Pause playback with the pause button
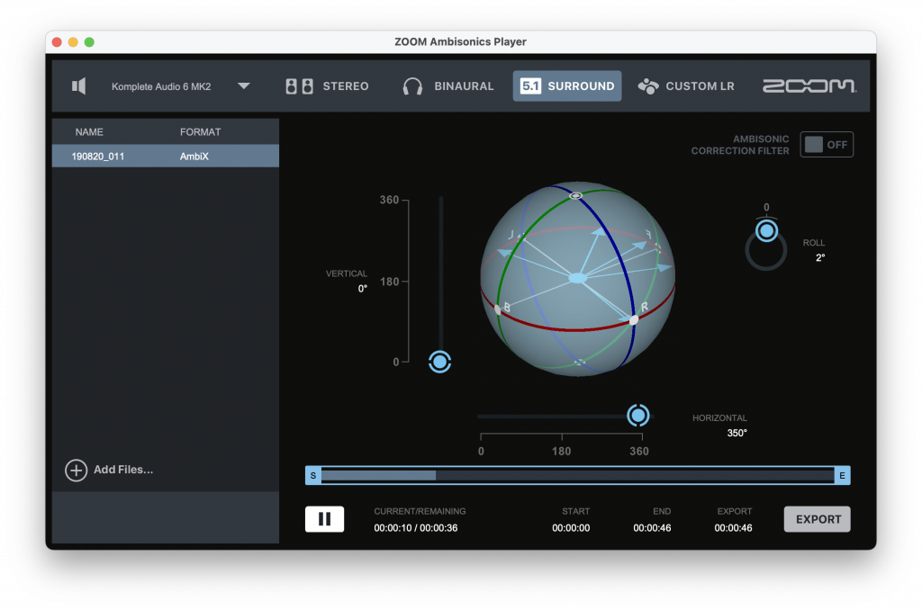 click(324, 519)
